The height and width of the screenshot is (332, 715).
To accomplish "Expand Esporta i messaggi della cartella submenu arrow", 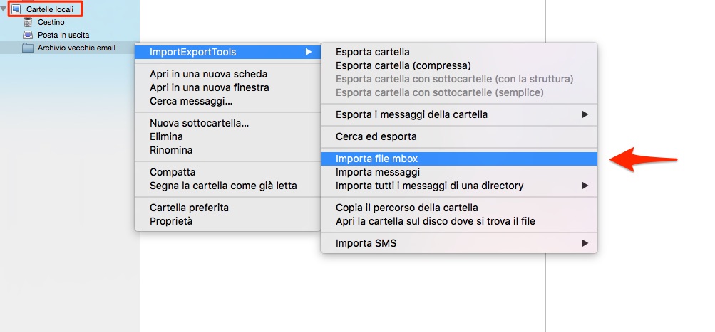I will pyautogui.click(x=585, y=114).
